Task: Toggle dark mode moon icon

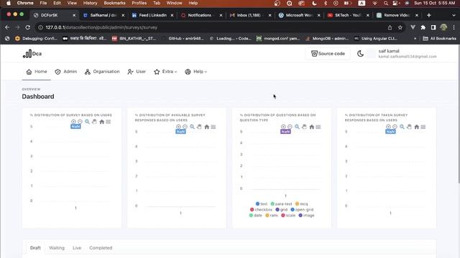Action: [x=360, y=54]
